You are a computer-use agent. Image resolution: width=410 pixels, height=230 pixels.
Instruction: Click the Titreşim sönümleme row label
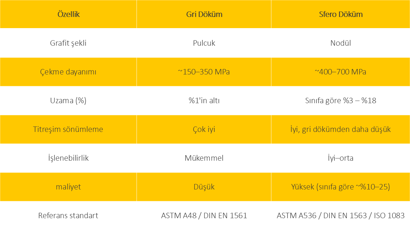(x=68, y=129)
